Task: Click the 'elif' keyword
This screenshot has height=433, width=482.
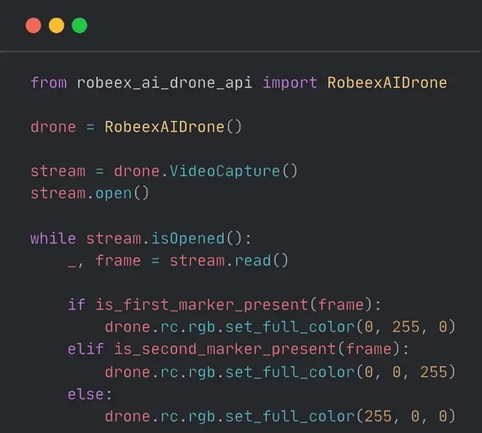Action: [x=86, y=349]
